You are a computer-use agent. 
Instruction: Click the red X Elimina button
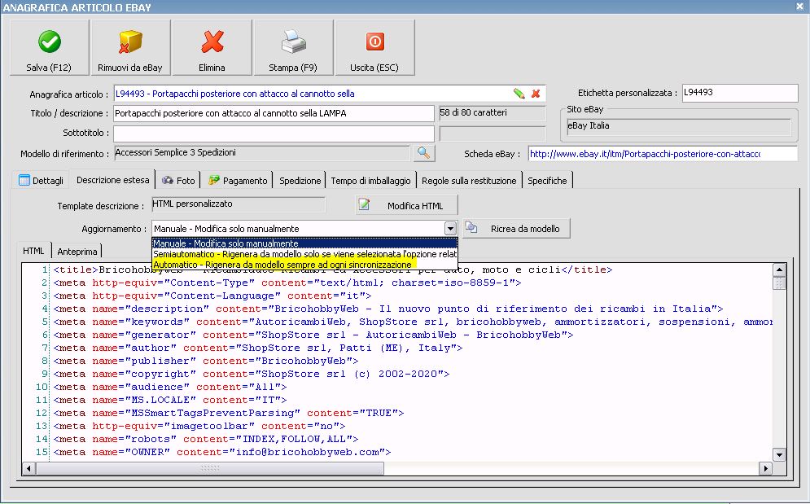(212, 48)
